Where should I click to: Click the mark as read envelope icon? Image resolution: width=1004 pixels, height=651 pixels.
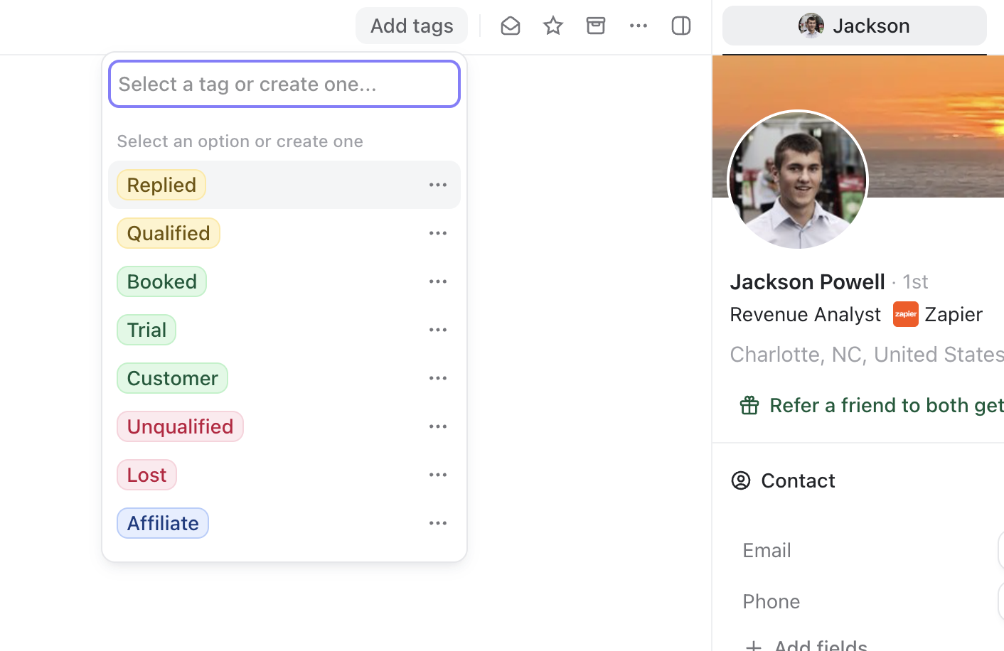tap(511, 26)
